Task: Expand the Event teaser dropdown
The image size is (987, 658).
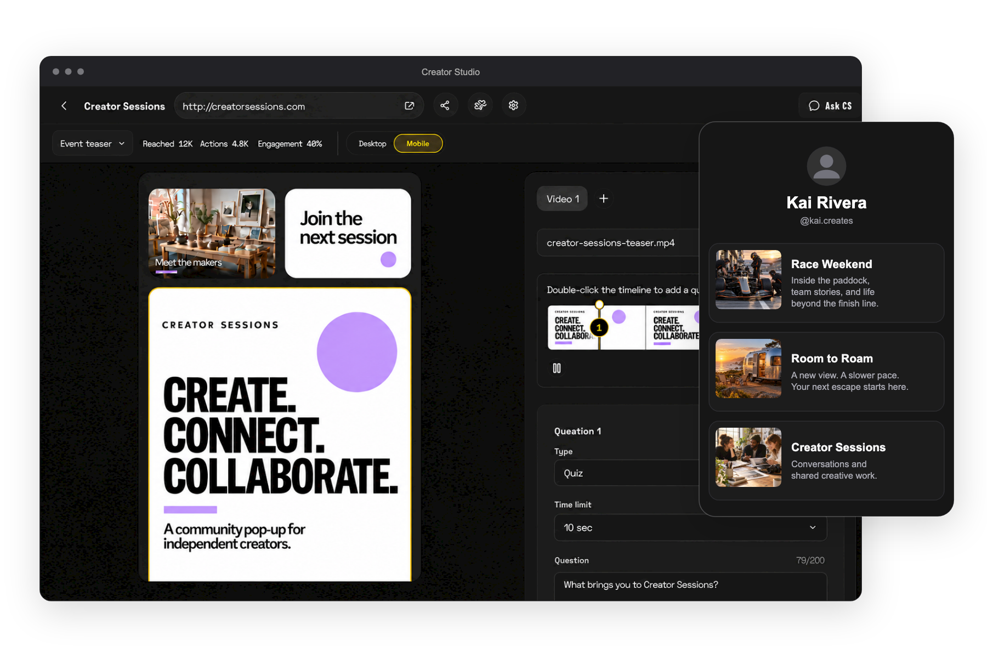Action: click(x=93, y=144)
